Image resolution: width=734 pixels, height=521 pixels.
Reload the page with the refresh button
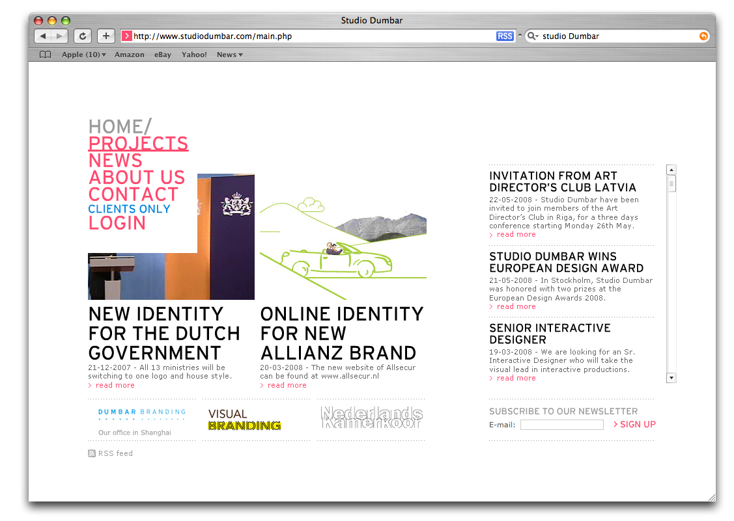82,36
